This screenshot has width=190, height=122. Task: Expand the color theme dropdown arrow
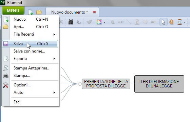(104, 22)
